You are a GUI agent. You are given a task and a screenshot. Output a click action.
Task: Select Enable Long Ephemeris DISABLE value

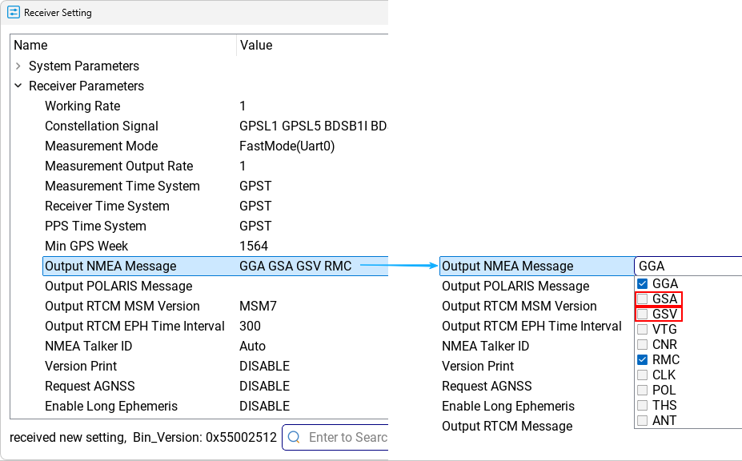264,406
